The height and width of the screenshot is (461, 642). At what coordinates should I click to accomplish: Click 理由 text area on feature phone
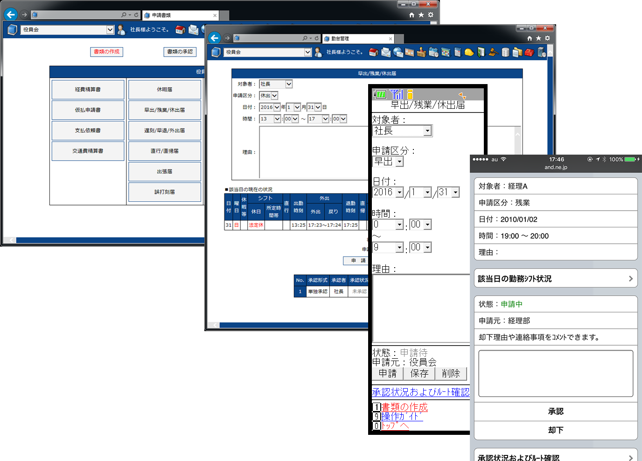point(421,308)
